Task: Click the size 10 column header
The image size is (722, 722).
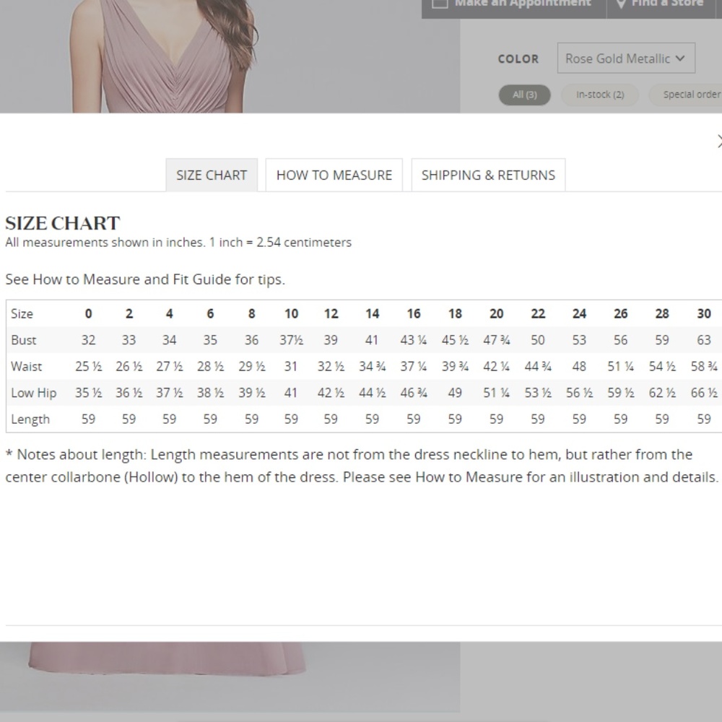Action: click(x=291, y=313)
